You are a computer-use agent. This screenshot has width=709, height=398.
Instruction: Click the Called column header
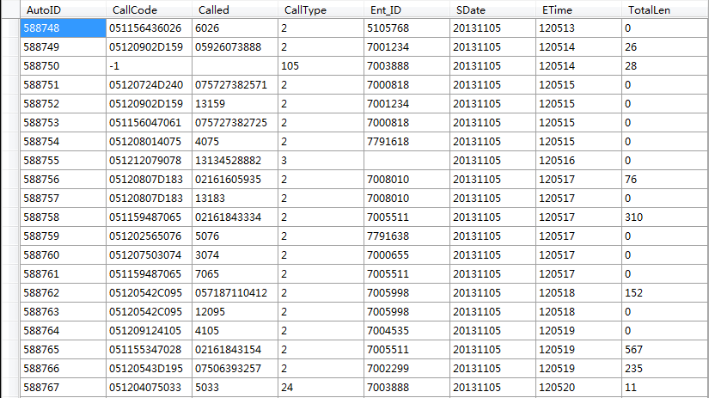235,9
